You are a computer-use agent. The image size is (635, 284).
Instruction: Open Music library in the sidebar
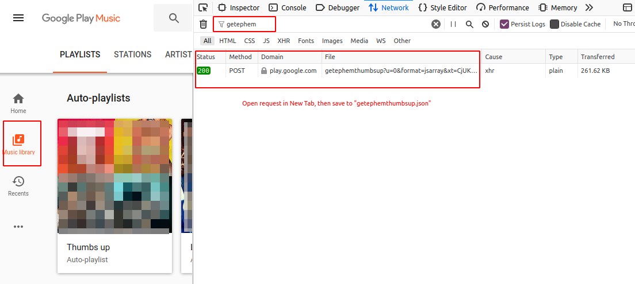click(18, 145)
